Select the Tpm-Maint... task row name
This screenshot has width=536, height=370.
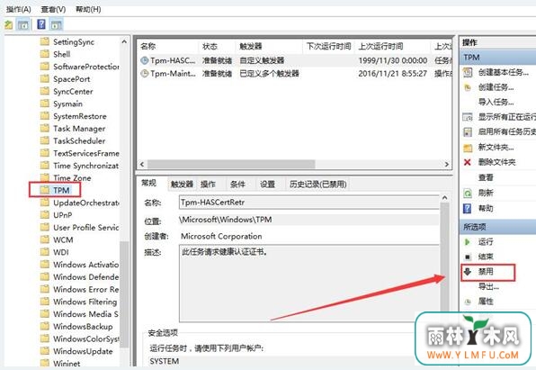(173, 73)
